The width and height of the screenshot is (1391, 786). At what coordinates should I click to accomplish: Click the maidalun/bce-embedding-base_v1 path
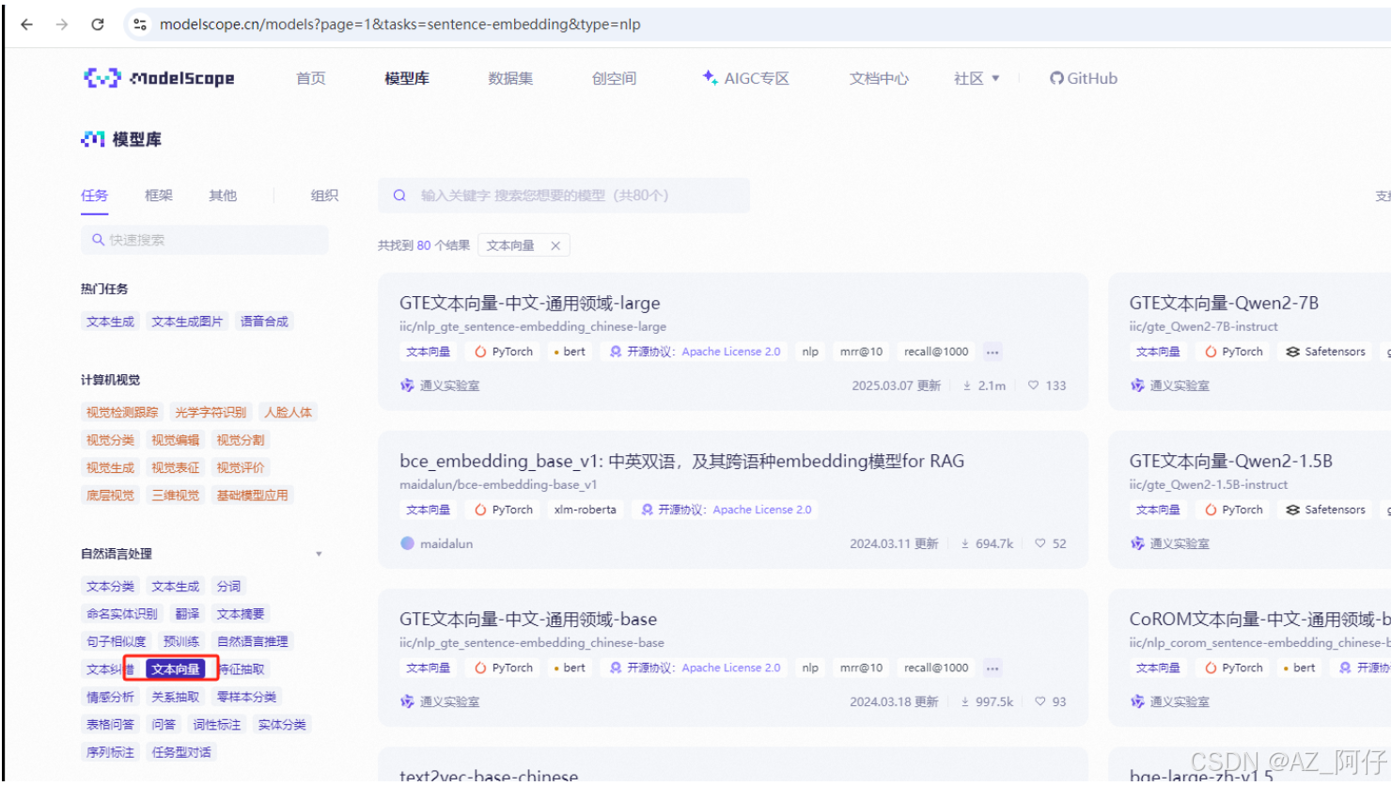(498, 485)
